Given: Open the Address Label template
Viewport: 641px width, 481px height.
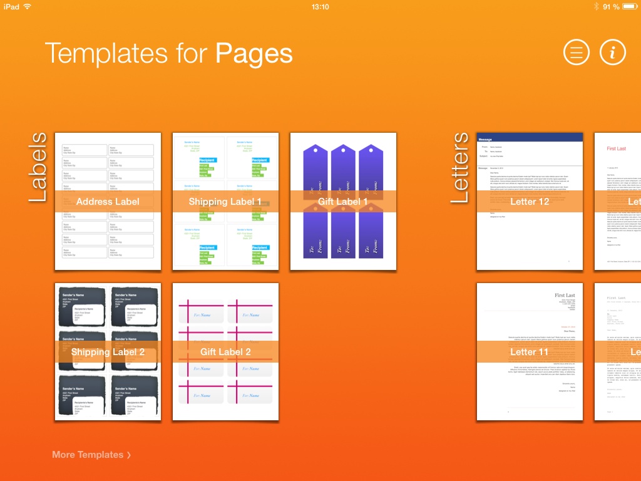Looking at the screenshot, I should pos(108,202).
